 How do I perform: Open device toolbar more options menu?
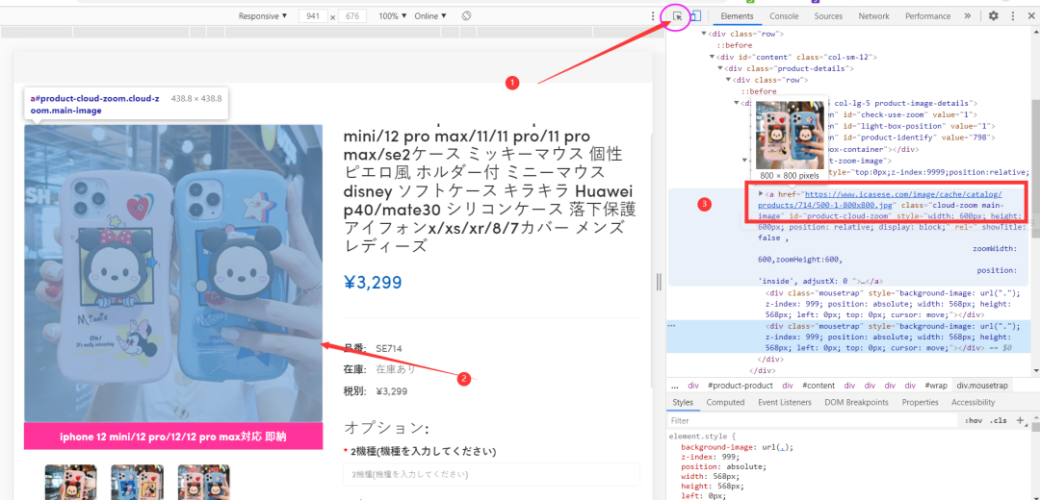[x=653, y=16]
